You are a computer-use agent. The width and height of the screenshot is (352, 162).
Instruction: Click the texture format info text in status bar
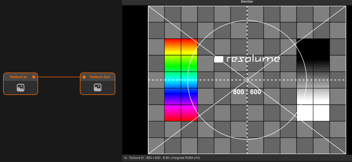[164, 158]
